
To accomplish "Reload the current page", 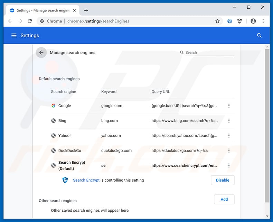I will point(30,21).
